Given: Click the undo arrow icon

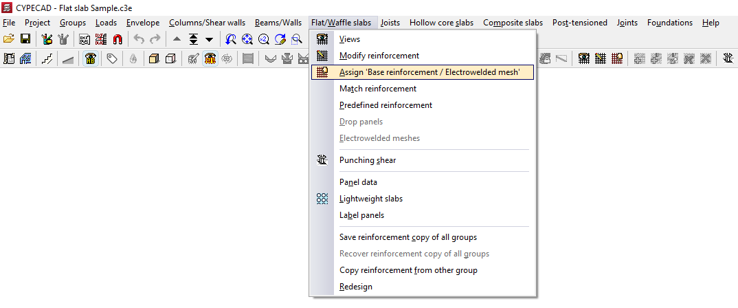Looking at the screenshot, I should pyautogui.click(x=139, y=39).
